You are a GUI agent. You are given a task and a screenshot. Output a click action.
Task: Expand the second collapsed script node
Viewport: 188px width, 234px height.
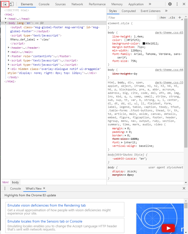9,65
